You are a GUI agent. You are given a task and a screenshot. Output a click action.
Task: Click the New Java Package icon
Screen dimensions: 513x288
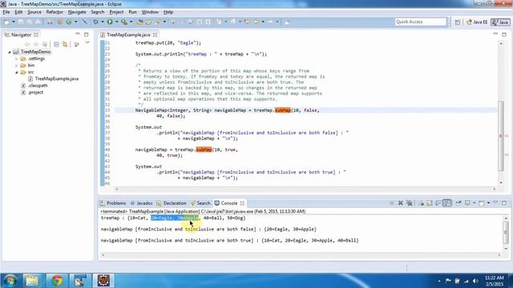coord(59,22)
